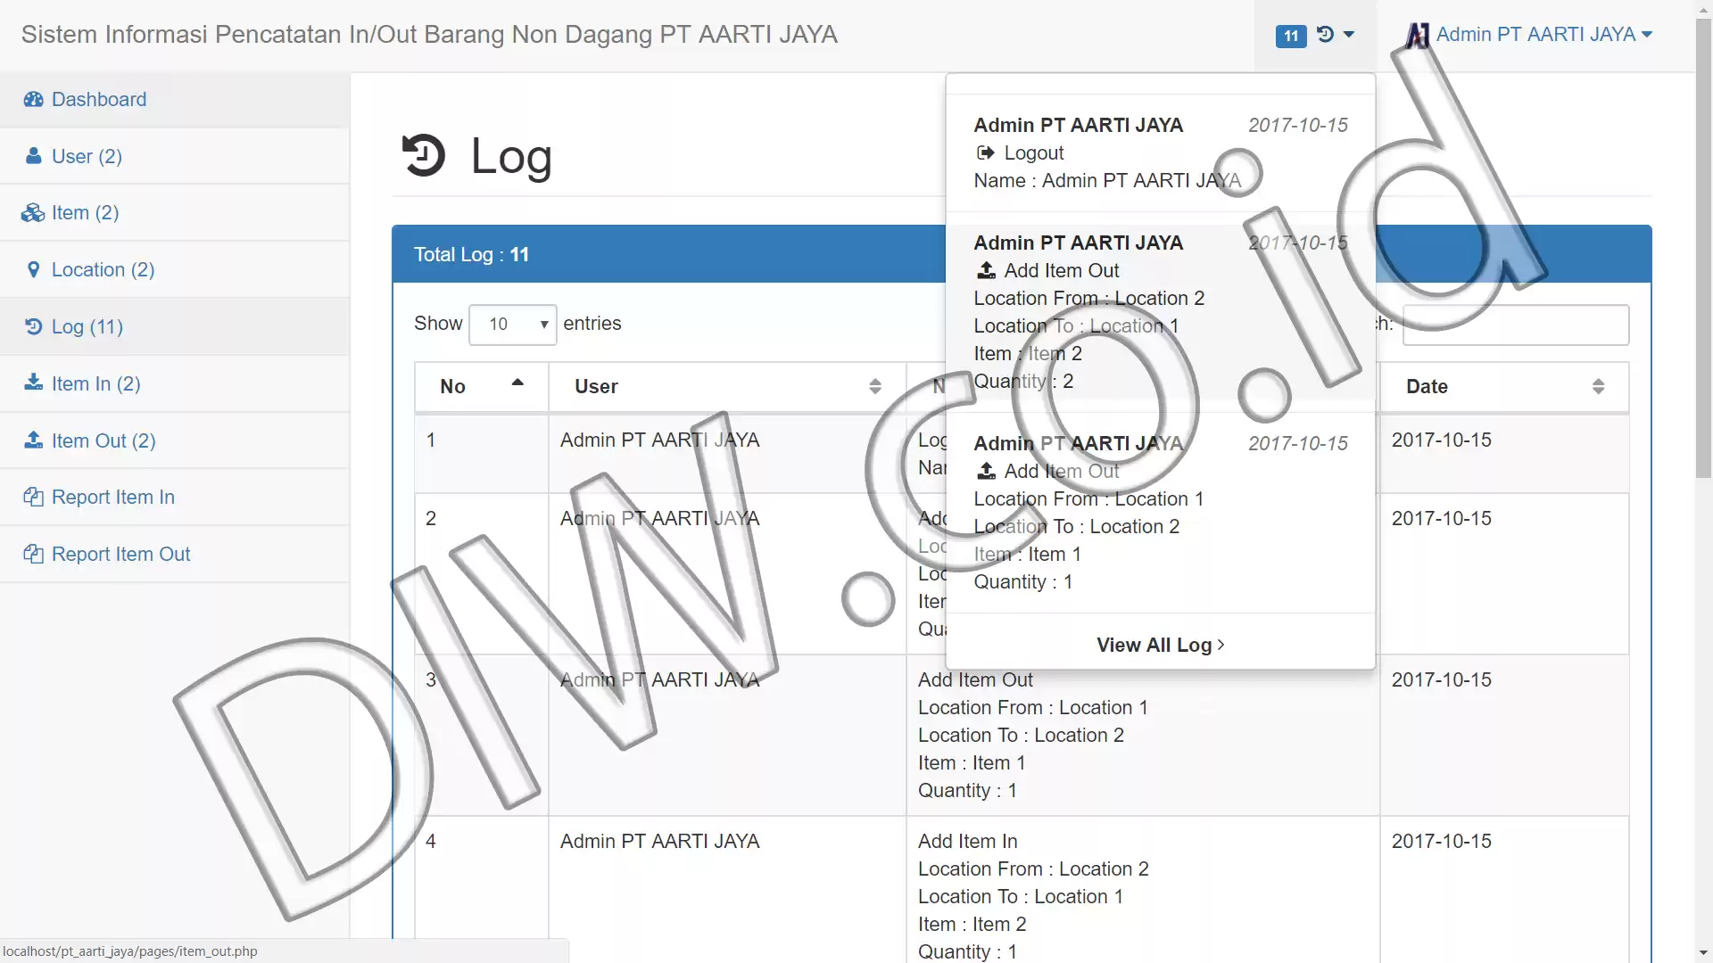The height and width of the screenshot is (963, 1713).
Task: Click 'Quantity : 1' in notification popup
Action: (1022, 581)
